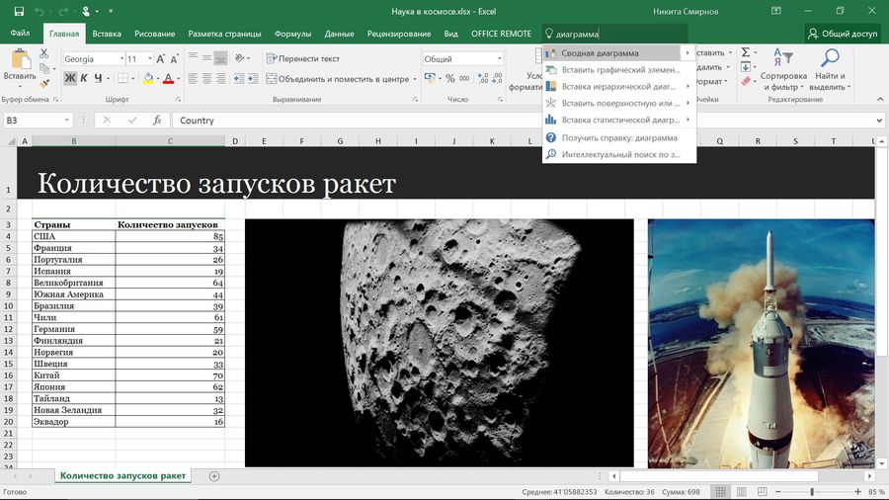Open the Georgia font name dropdown

[x=121, y=59]
